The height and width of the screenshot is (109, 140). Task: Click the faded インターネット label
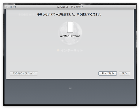click(72, 50)
